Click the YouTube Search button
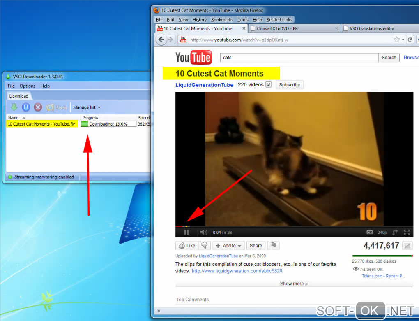 (389, 58)
